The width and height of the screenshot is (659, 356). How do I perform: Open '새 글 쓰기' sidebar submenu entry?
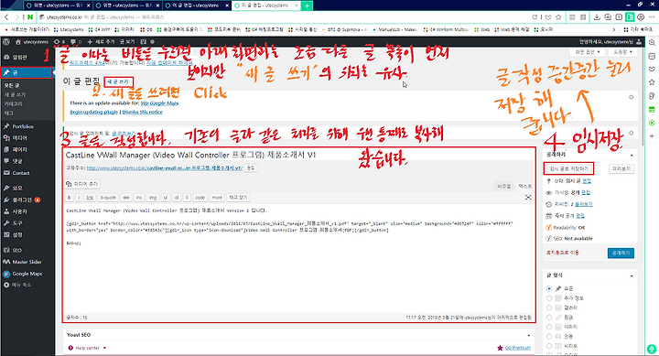pyautogui.click(x=15, y=94)
